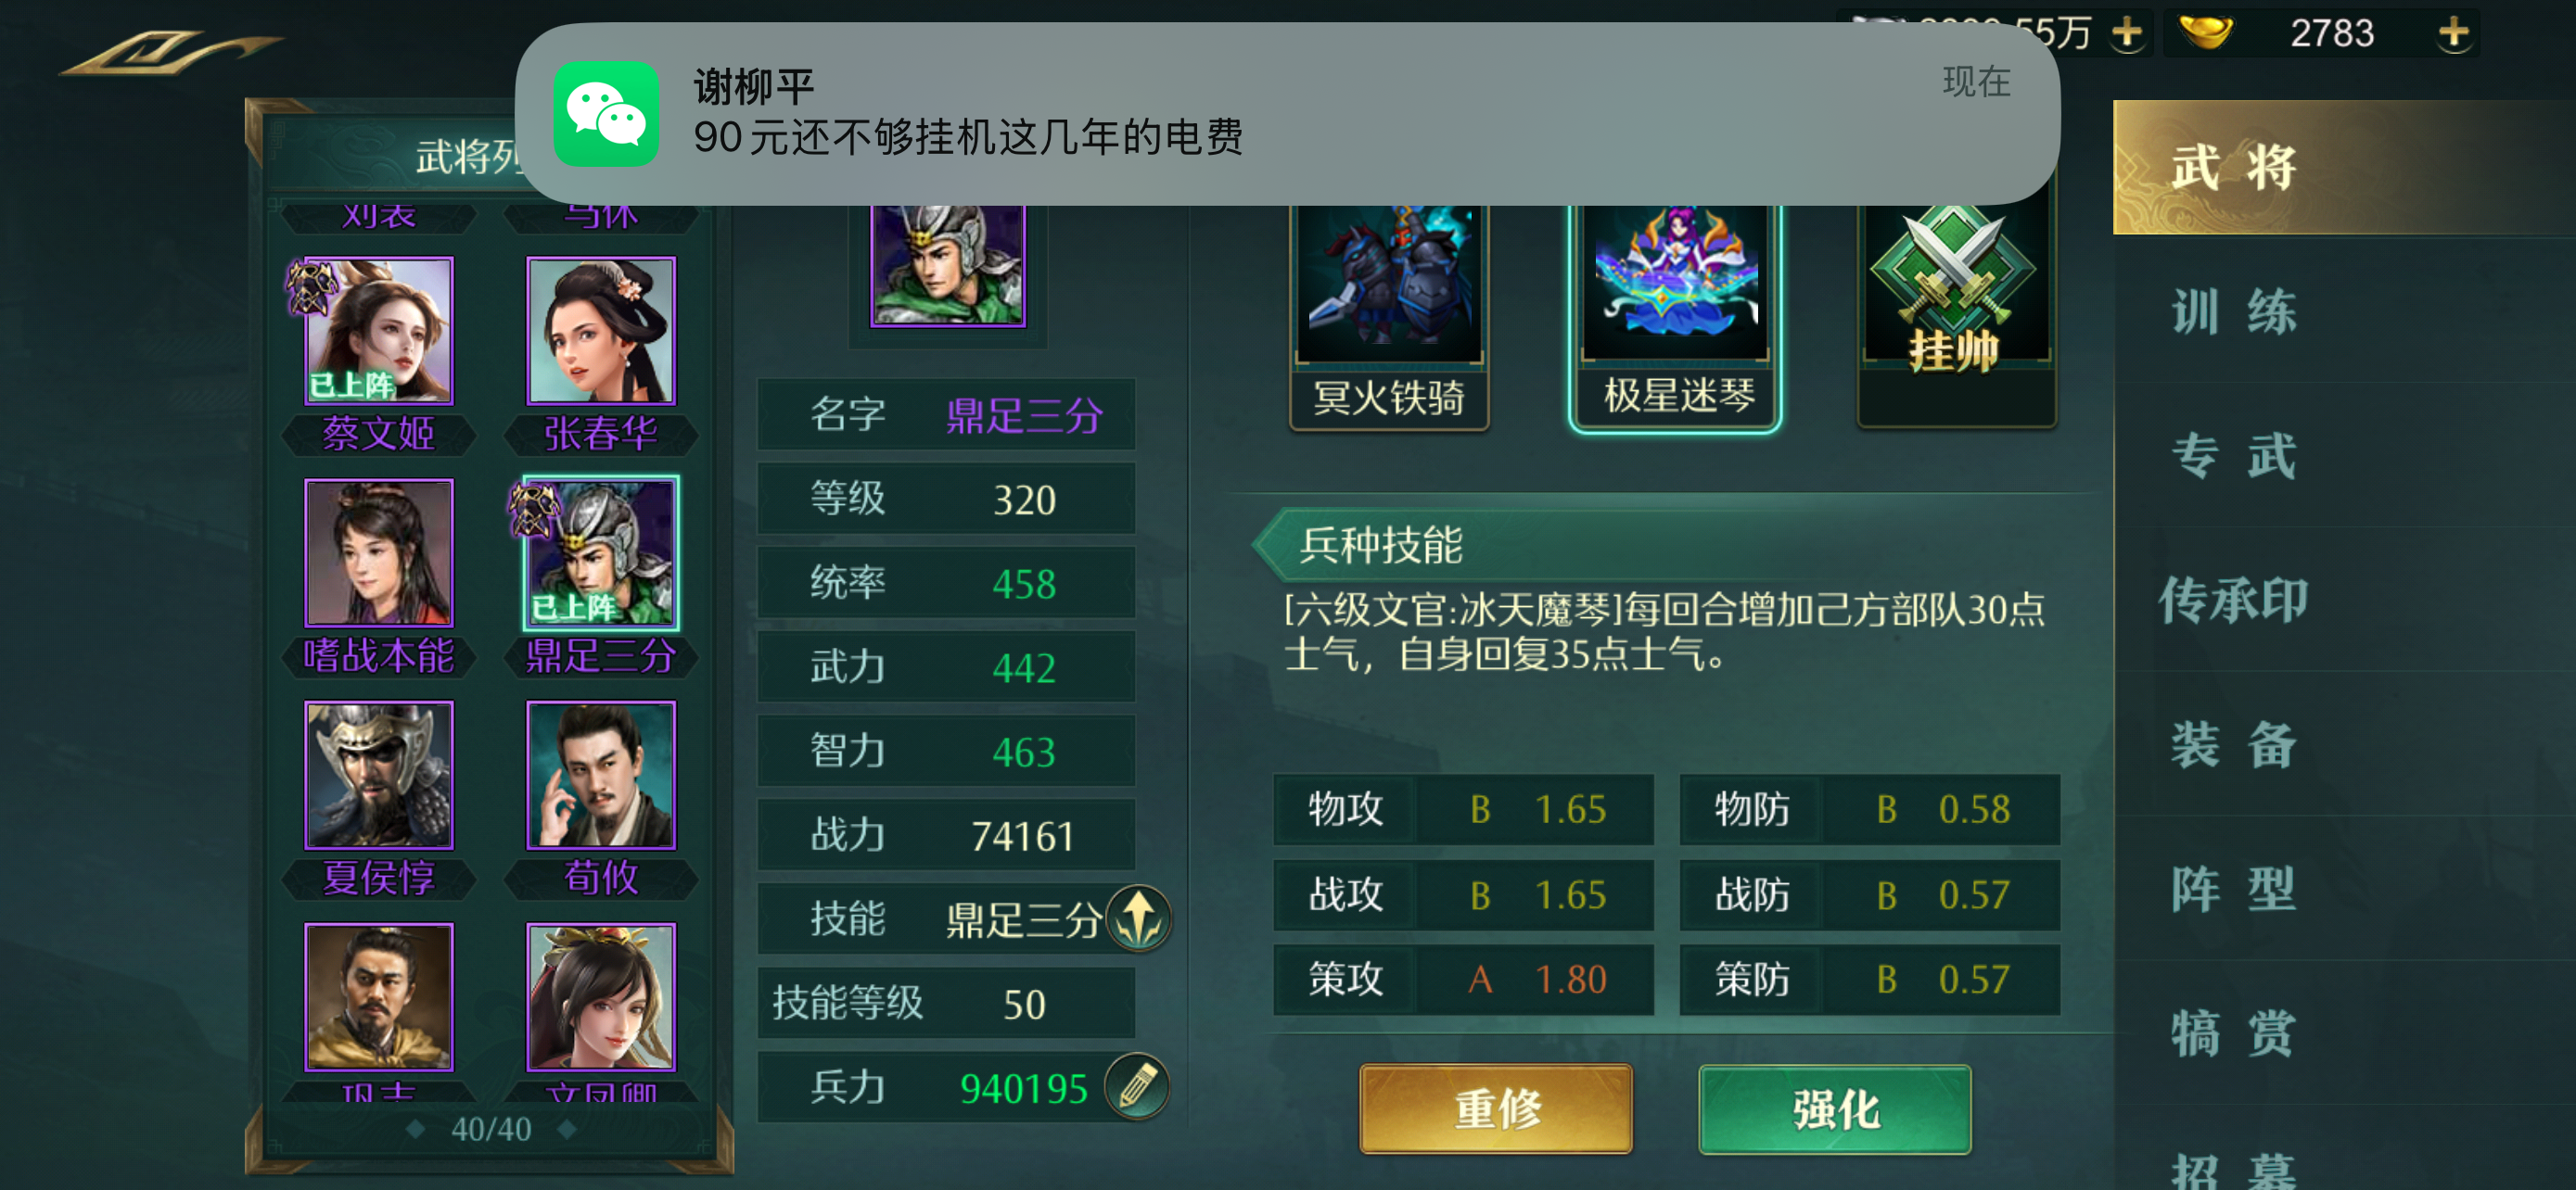Screen dimensions: 2576x1190
Task: Open the 传承印 side tab
Action: click(x=2235, y=600)
